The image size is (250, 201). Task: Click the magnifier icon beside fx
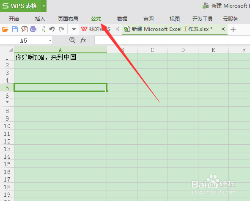tap(72, 40)
